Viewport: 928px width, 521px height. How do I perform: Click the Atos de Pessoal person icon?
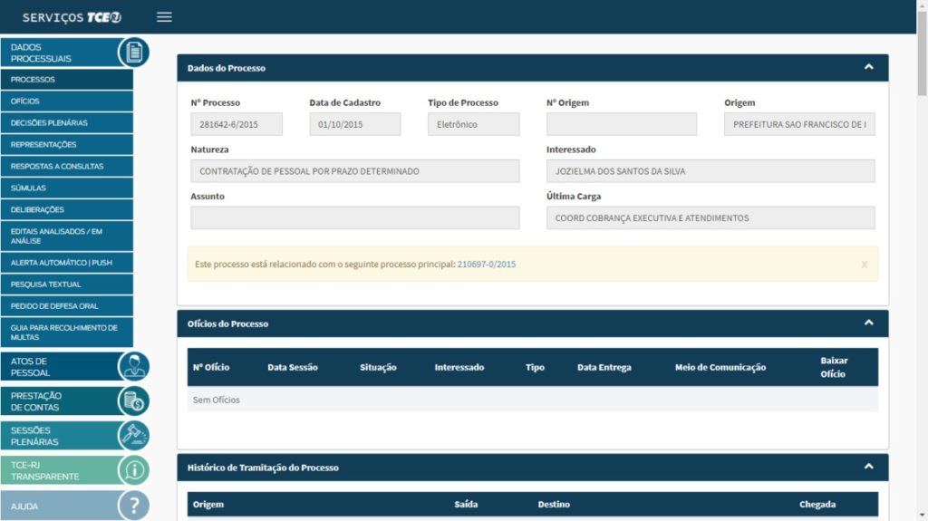pyautogui.click(x=134, y=366)
